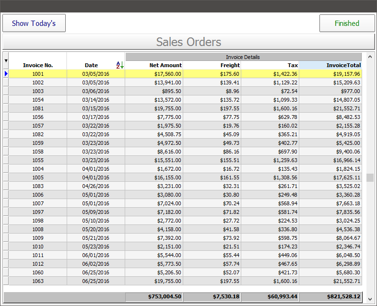Click date cell 04/26/2016 for invoice 1083
377x306 pixels.
click(x=95, y=186)
